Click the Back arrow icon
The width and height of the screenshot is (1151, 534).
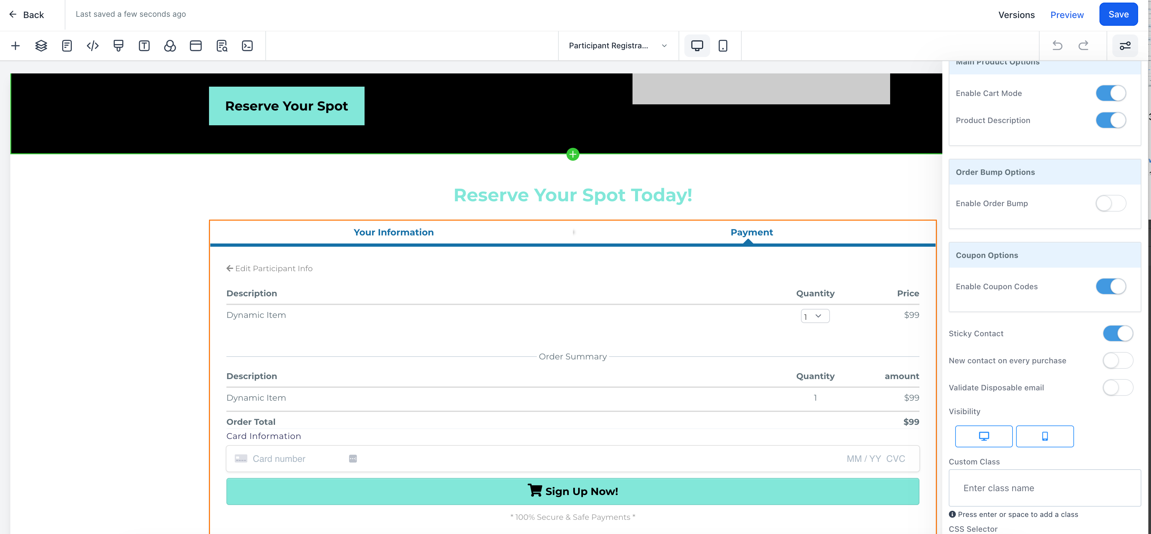(x=13, y=14)
